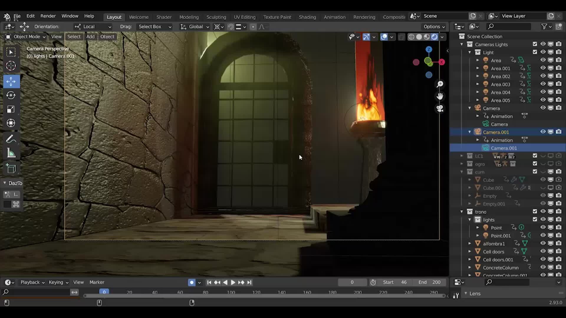Hide Area.003 light with eye icon
The width and height of the screenshot is (566, 318).
[x=543, y=84]
